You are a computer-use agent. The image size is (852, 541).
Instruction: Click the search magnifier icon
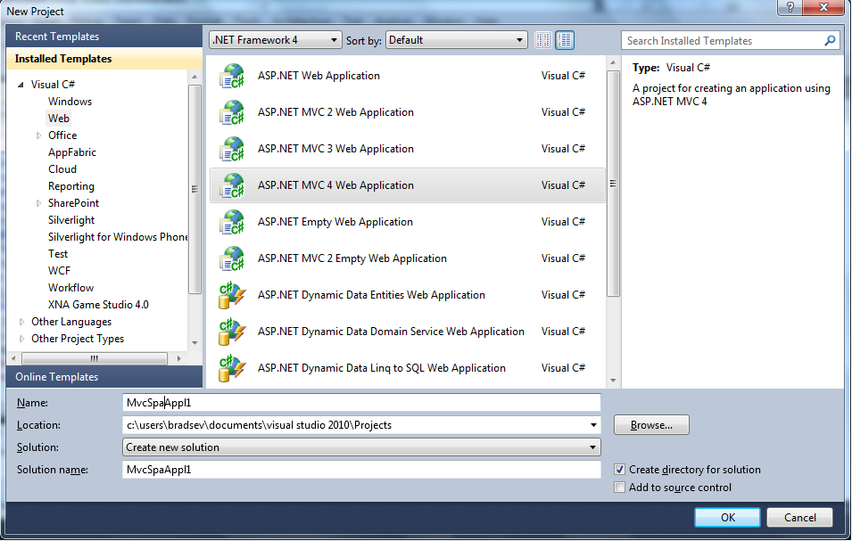[x=830, y=41]
